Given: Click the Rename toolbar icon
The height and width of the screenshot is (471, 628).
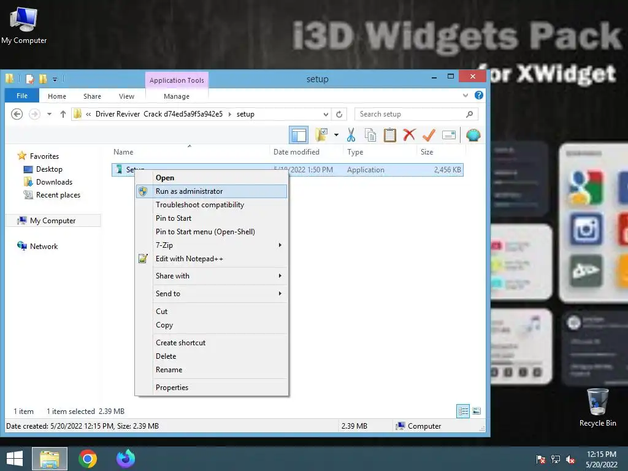Looking at the screenshot, I should click(x=448, y=135).
